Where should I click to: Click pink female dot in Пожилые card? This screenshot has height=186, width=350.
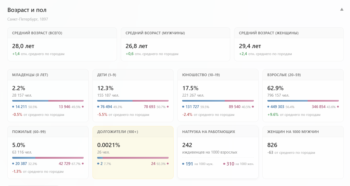83,164
